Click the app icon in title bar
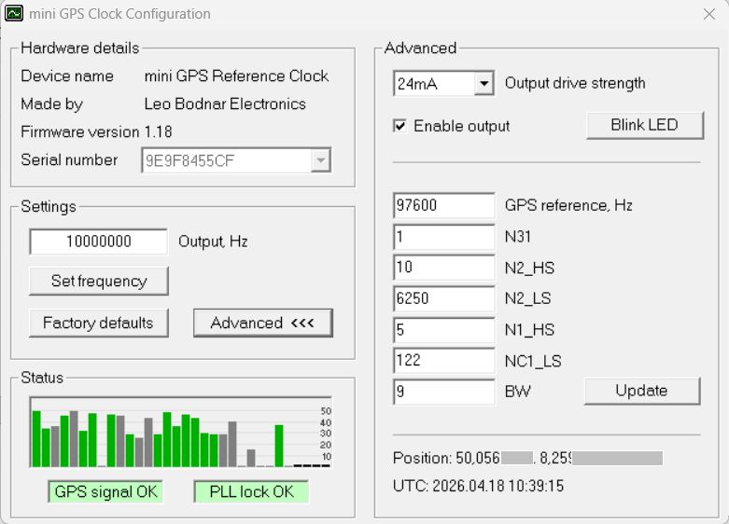 14,14
